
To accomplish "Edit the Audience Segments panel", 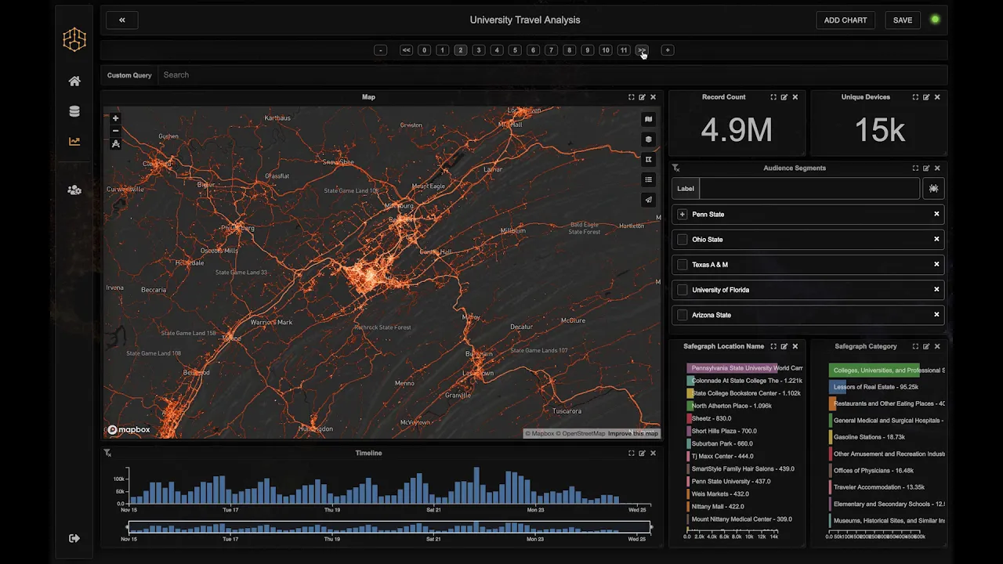I will tap(926, 168).
